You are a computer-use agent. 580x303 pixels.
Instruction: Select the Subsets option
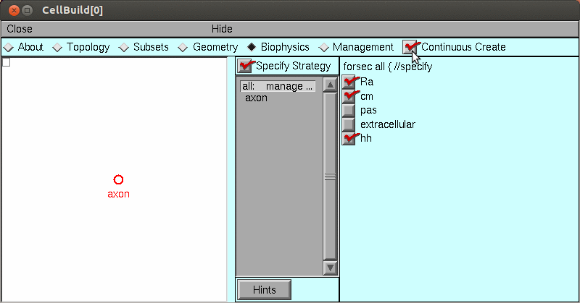[125, 47]
